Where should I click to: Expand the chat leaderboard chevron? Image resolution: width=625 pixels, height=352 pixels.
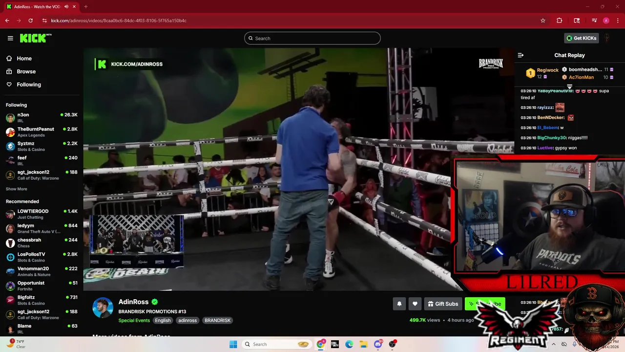coord(569,87)
